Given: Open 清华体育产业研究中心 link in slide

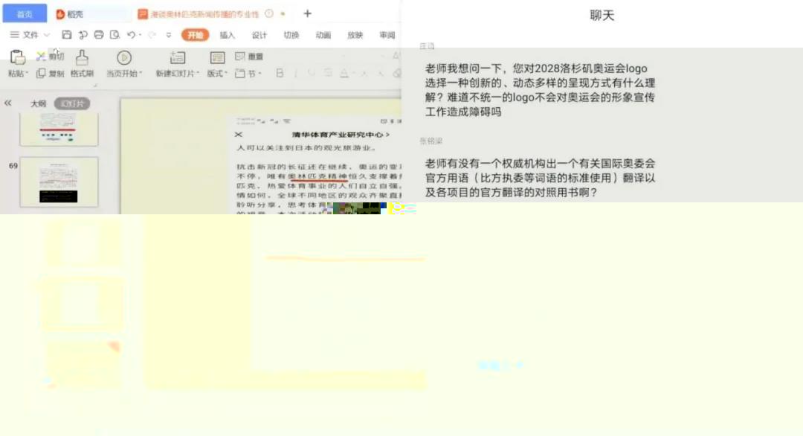Looking at the screenshot, I should click(341, 134).
